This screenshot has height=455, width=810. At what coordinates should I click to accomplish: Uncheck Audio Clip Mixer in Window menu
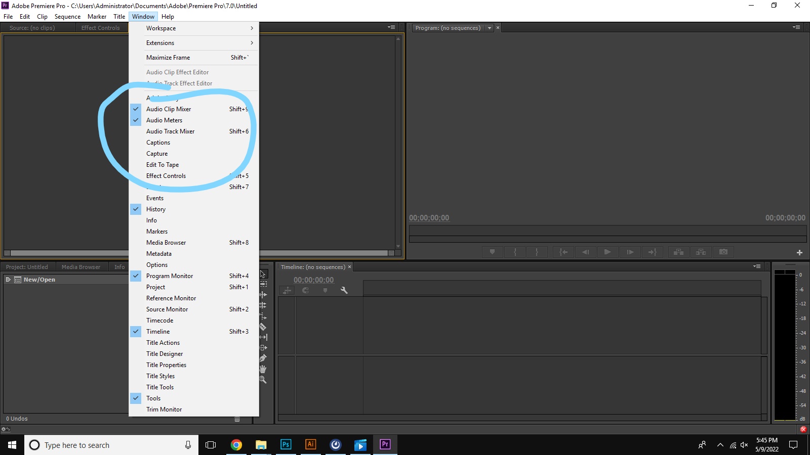coord(194,109)
